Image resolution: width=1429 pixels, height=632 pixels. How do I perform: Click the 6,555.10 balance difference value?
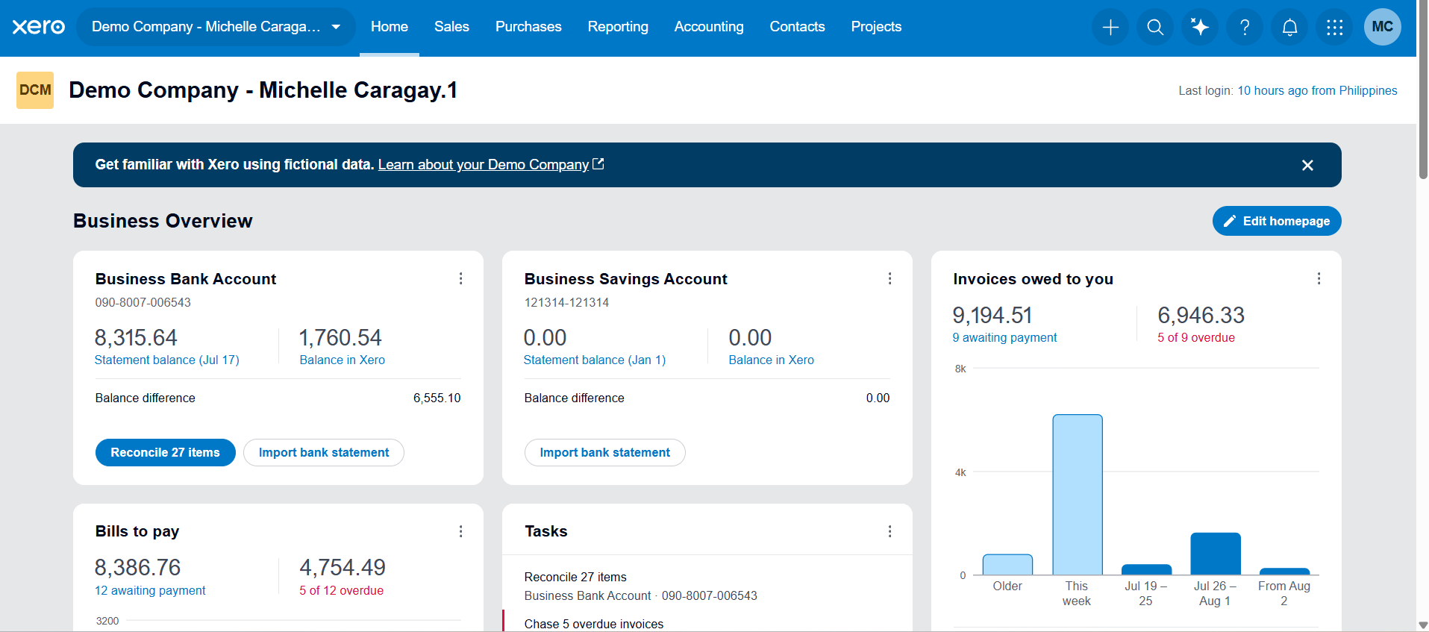point(437,398)
